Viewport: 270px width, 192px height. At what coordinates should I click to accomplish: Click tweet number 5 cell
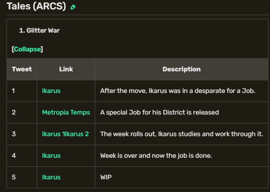(x=13, y=177)
